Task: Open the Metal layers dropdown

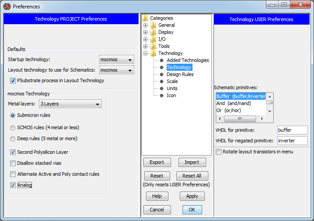Action: tap(70, 104)
